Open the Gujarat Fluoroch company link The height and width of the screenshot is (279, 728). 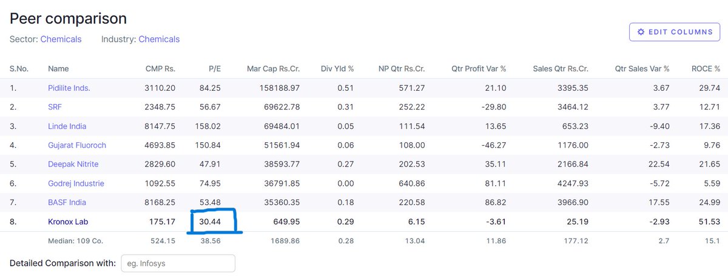77,145
